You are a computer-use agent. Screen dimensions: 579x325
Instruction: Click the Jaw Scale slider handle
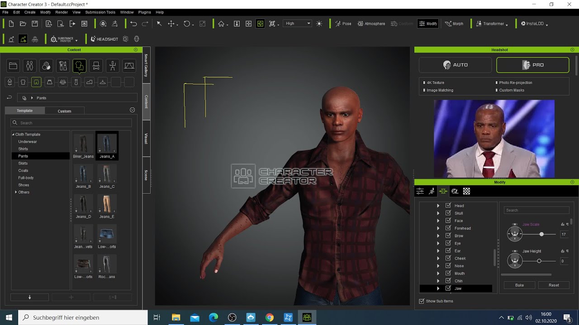[x=541, y=234]
